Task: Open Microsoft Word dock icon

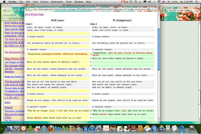Action: (58, 128)
